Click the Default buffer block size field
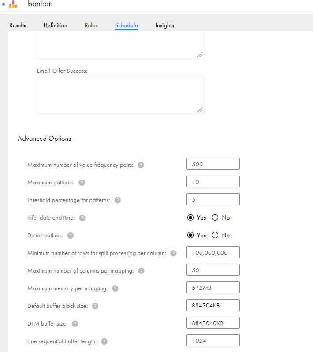Screen dimensions: 313x352 tap(213, 305)
